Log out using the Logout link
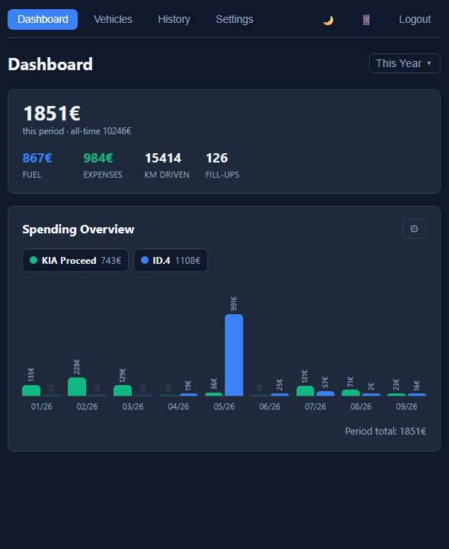This screenshot has height=549, width=449. (415, 19)
